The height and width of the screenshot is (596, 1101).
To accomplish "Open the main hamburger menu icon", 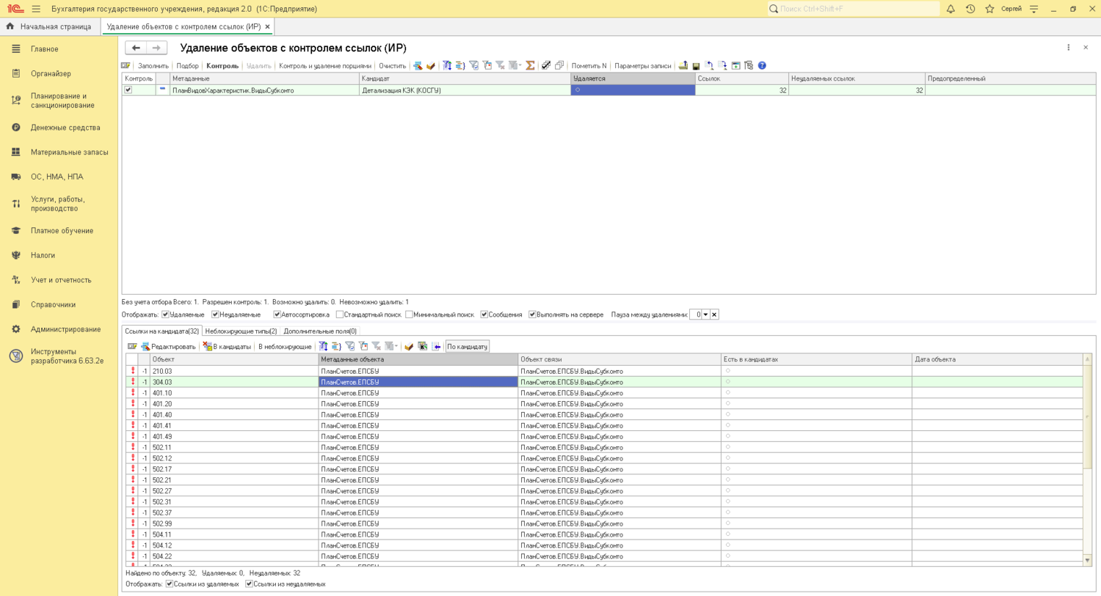I will click(x=36, y=9).
